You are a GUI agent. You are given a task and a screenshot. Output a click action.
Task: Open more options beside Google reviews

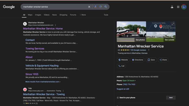(149, 50)
